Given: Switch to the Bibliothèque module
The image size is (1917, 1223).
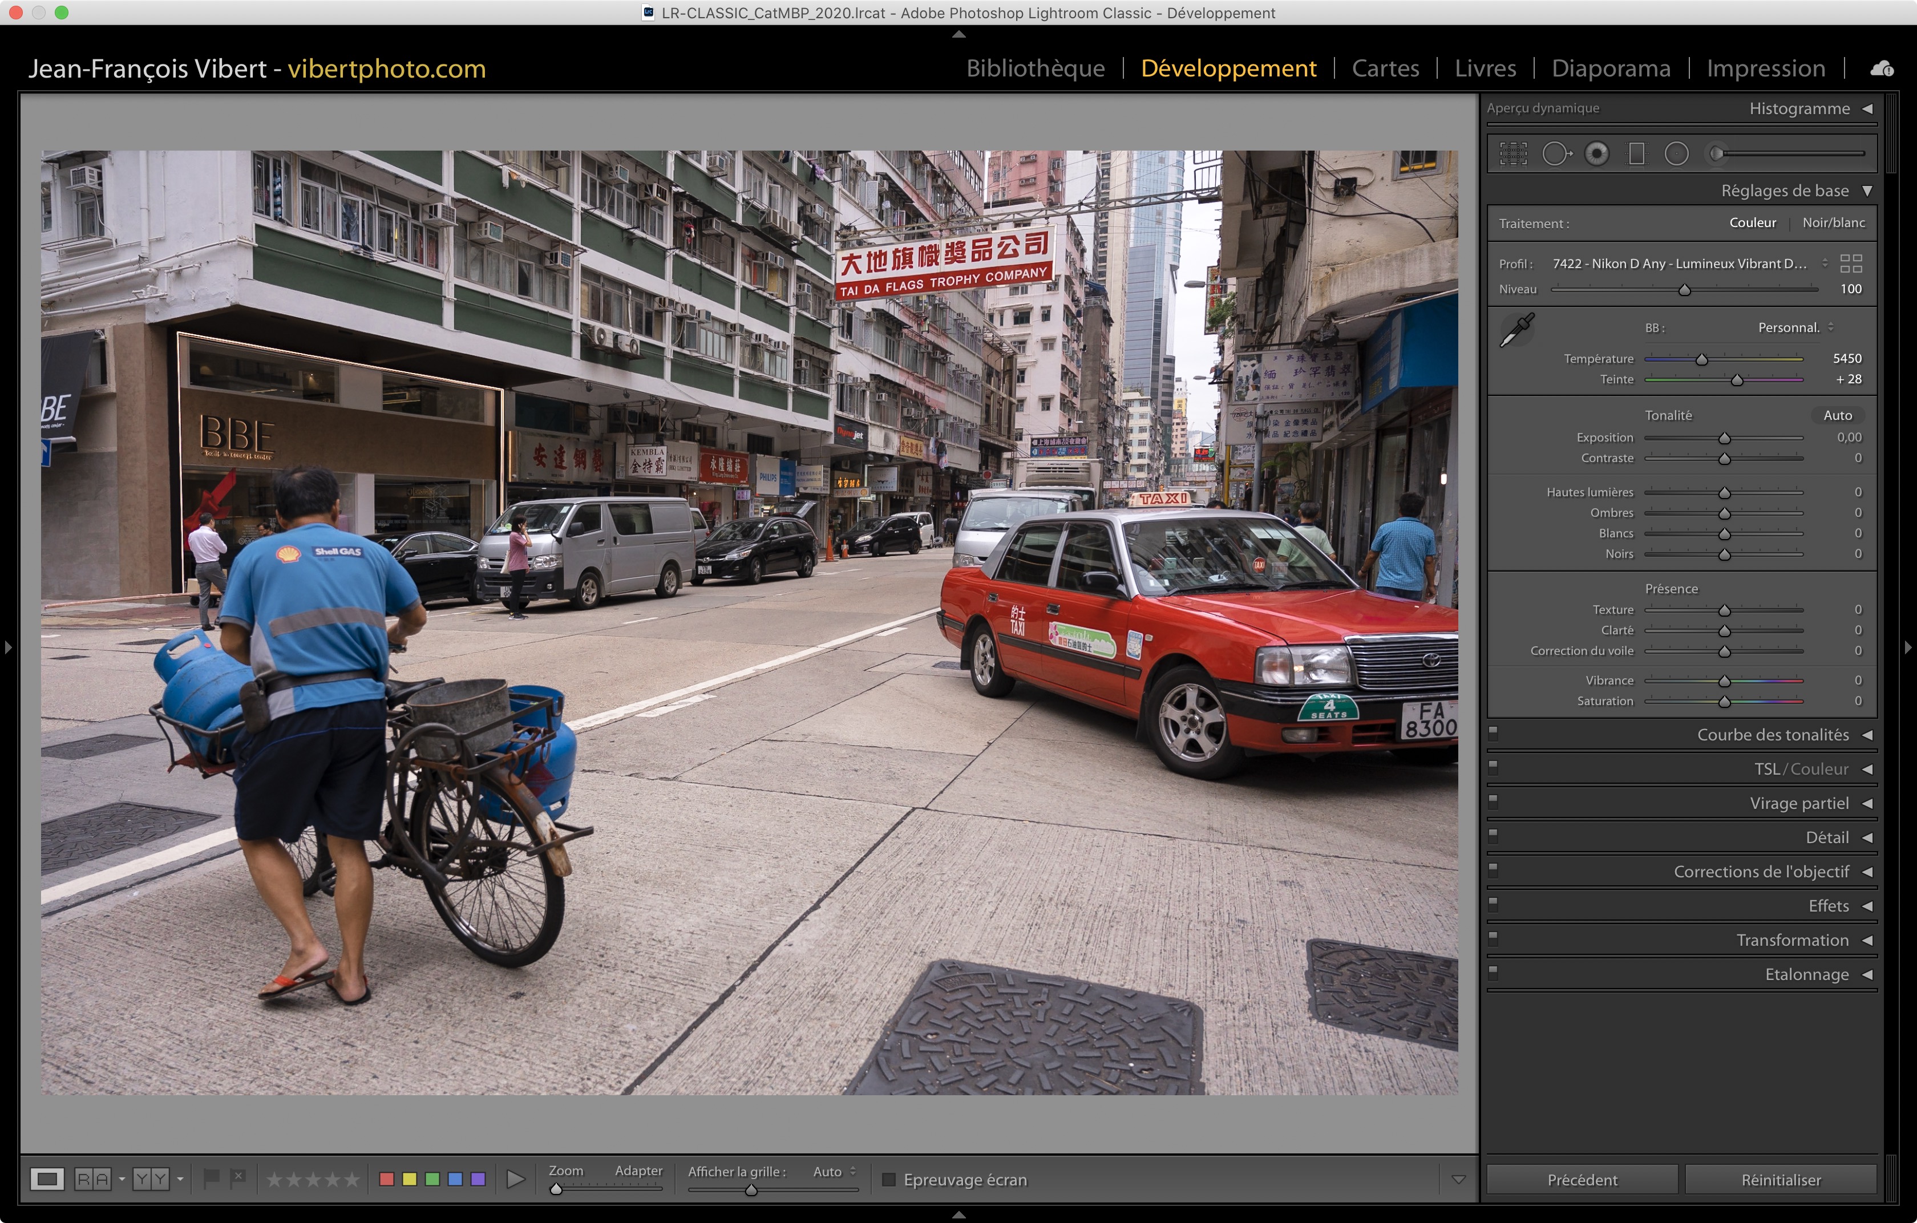Looking at the screenshot, I should [1035, 68].
